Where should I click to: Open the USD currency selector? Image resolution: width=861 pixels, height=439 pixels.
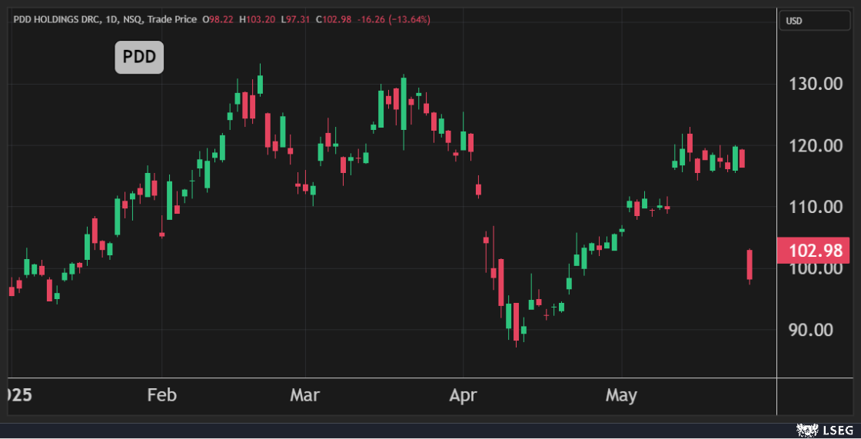pyautogui.click(x=814, y=21)
